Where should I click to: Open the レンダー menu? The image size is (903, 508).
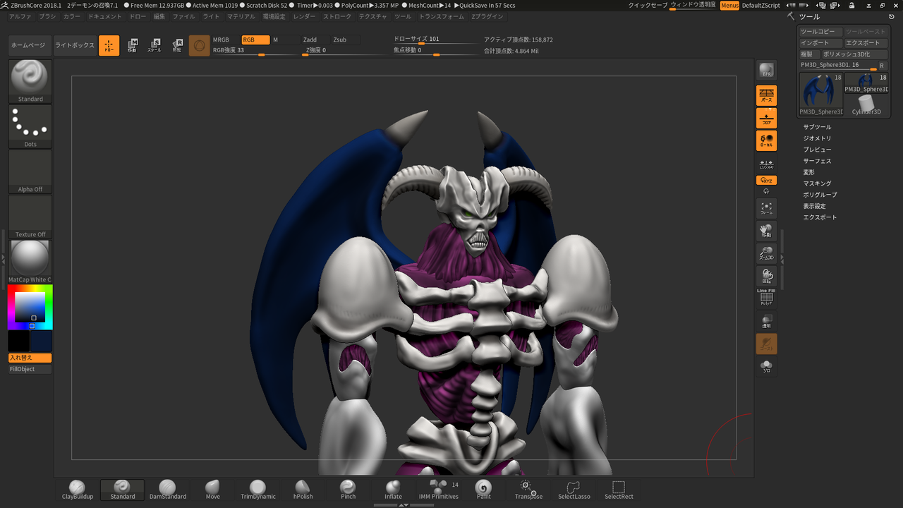coord(304,16)
